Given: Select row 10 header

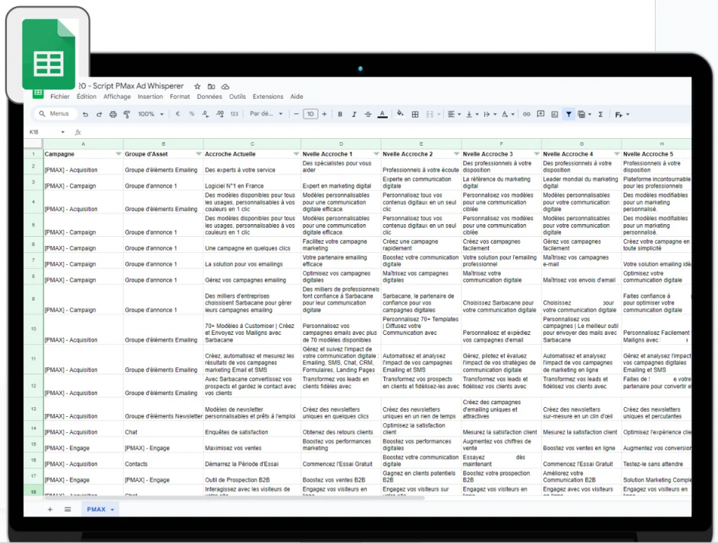Looking at the screenshot, I should pos(34,329).
